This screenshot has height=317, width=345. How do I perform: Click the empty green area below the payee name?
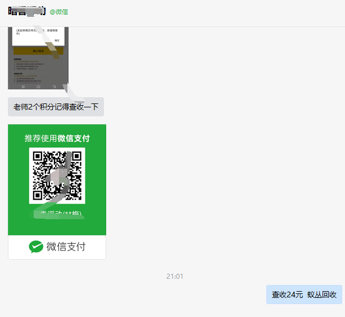coord(57,227)
